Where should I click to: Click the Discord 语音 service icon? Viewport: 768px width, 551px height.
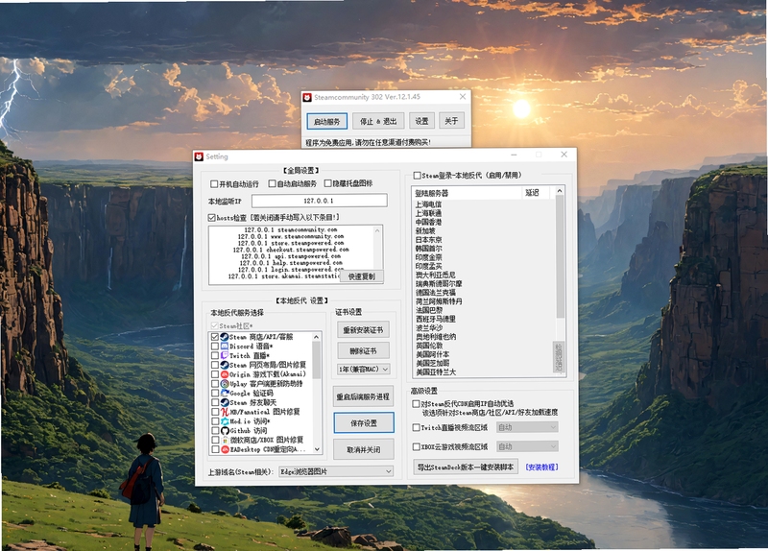225,347
